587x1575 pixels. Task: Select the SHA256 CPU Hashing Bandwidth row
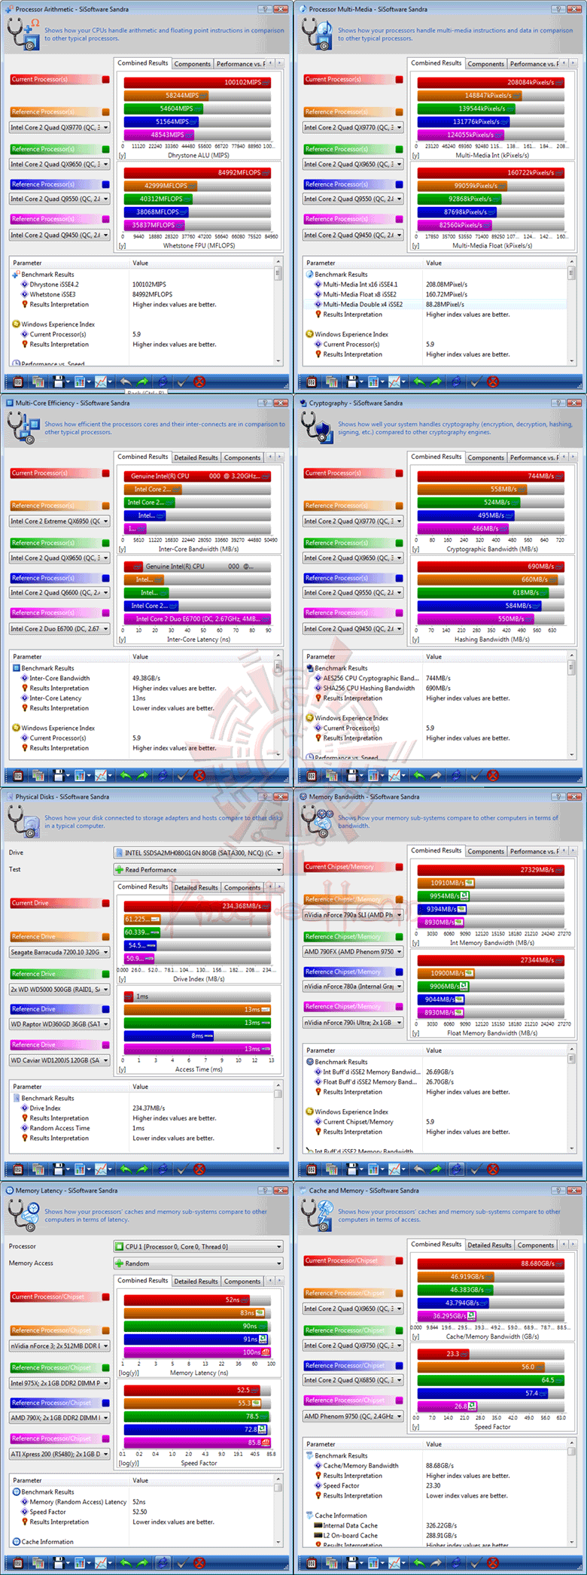tap(436, 688)
